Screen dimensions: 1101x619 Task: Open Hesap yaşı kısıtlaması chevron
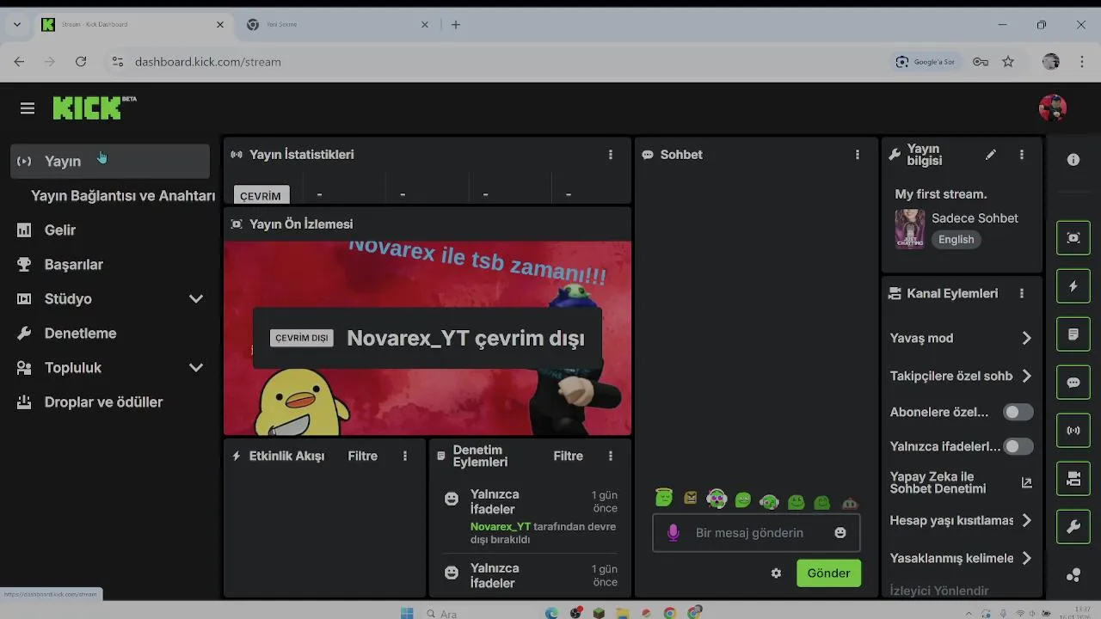tap(1026, 520)
